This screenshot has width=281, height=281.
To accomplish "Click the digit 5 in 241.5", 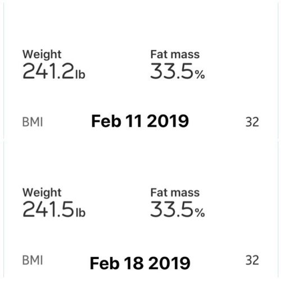I will (68, 209).
